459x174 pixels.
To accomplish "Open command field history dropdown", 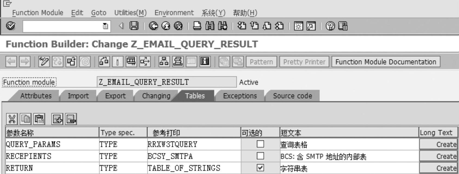I will click(105, 26).
